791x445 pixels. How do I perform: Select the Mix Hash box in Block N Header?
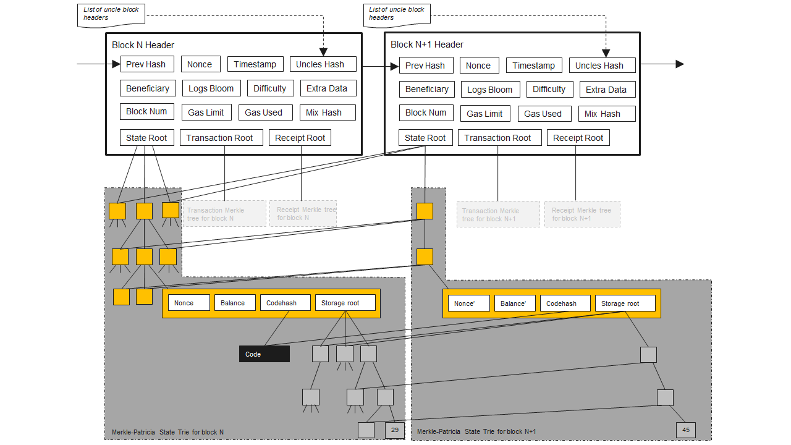pyautogui.click(x=328, y=112)
